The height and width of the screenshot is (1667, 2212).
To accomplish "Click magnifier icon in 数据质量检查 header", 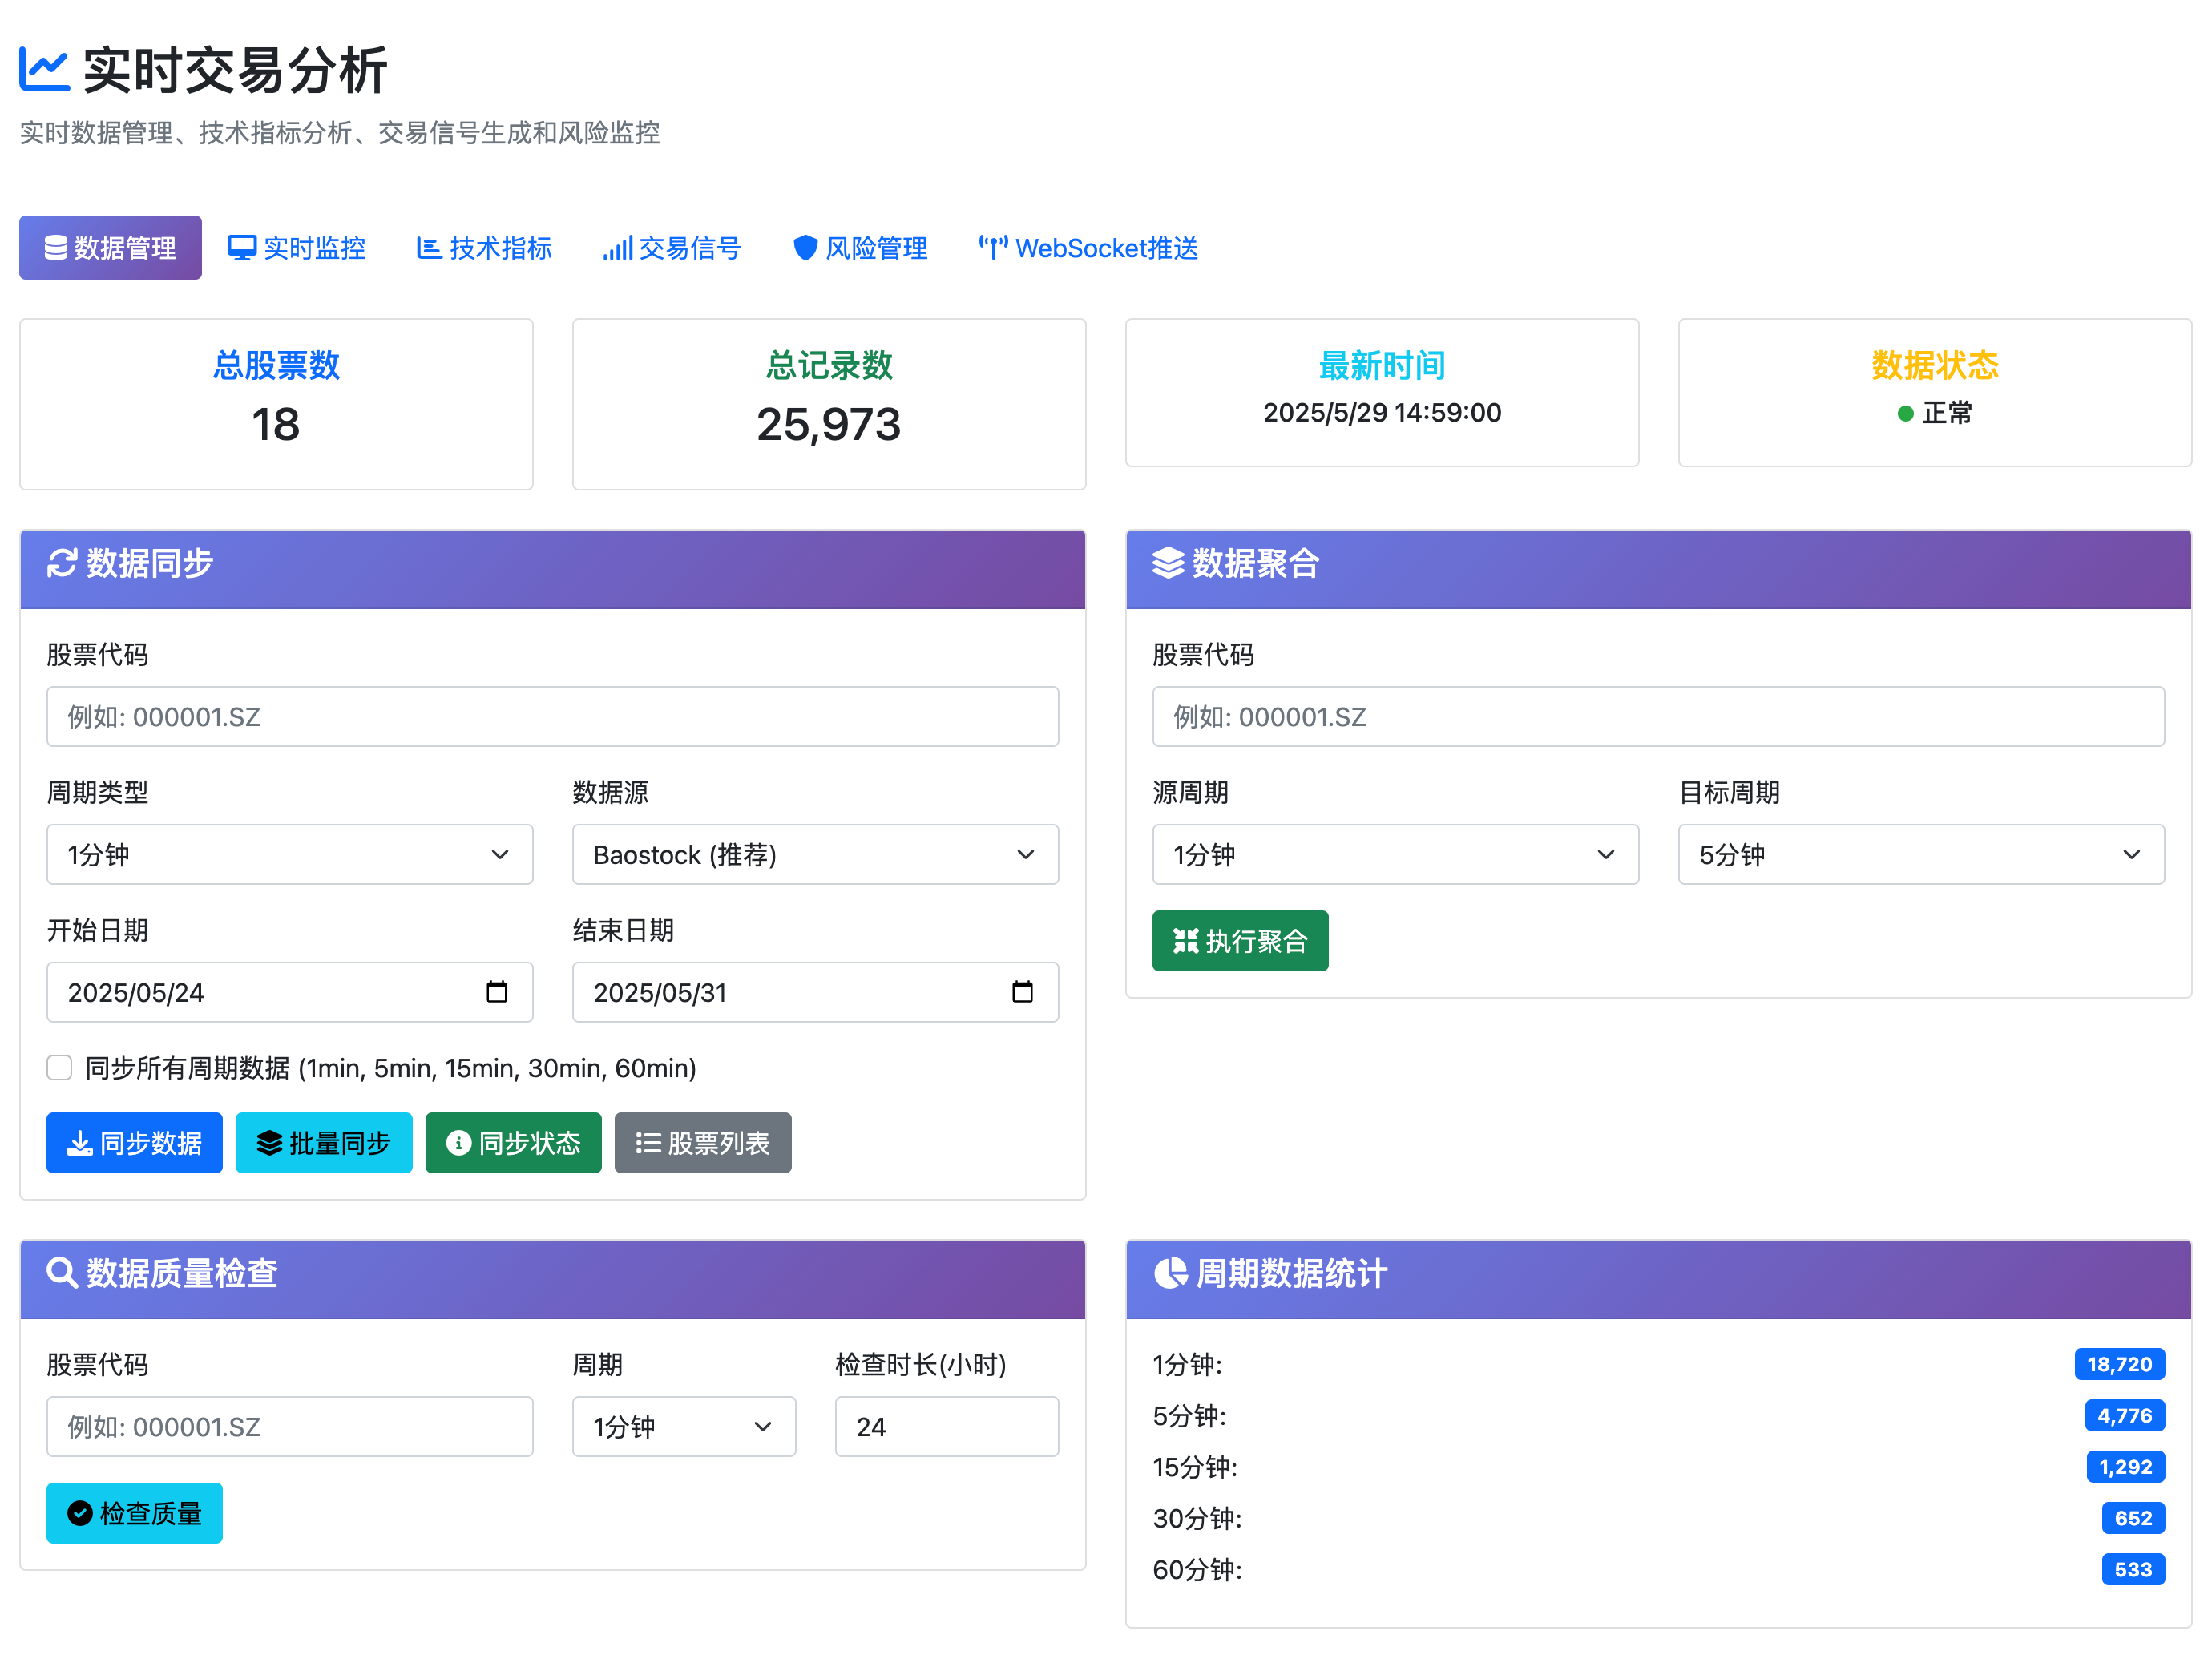I will pos(62,1273).
